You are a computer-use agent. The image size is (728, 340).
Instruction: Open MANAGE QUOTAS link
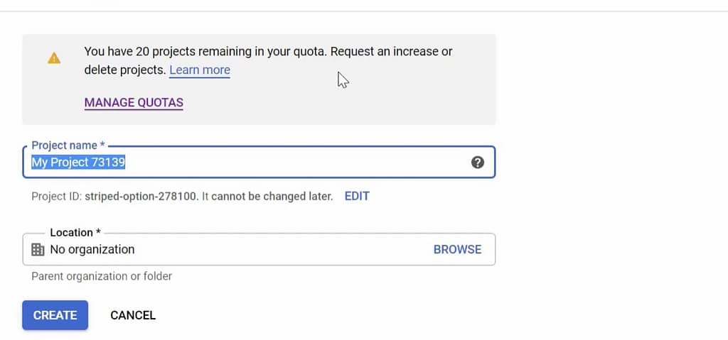pos(134,102)
